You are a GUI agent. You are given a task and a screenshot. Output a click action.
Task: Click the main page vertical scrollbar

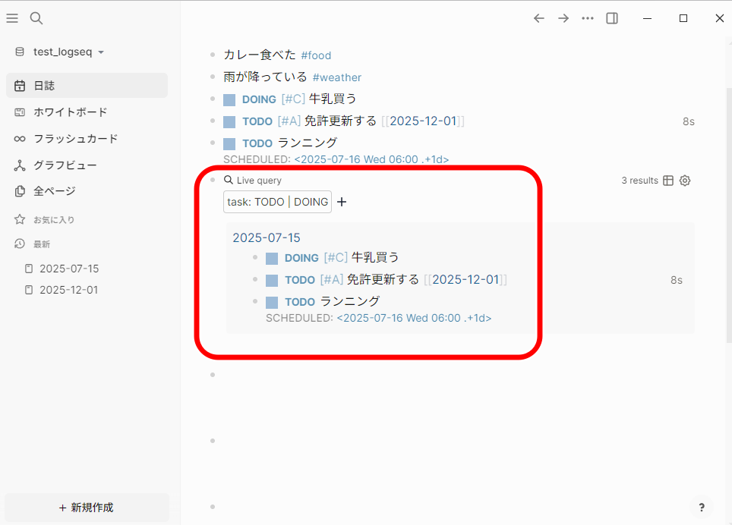click(x=729, y=215)
